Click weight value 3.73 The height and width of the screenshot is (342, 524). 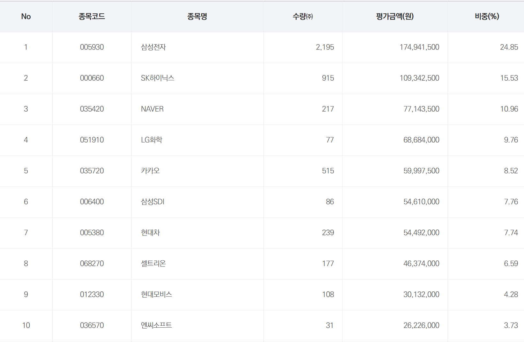pyautogui.click(x=511, y=325)
